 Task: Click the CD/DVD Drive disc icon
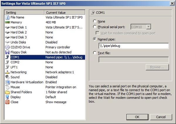coord(7,47)
